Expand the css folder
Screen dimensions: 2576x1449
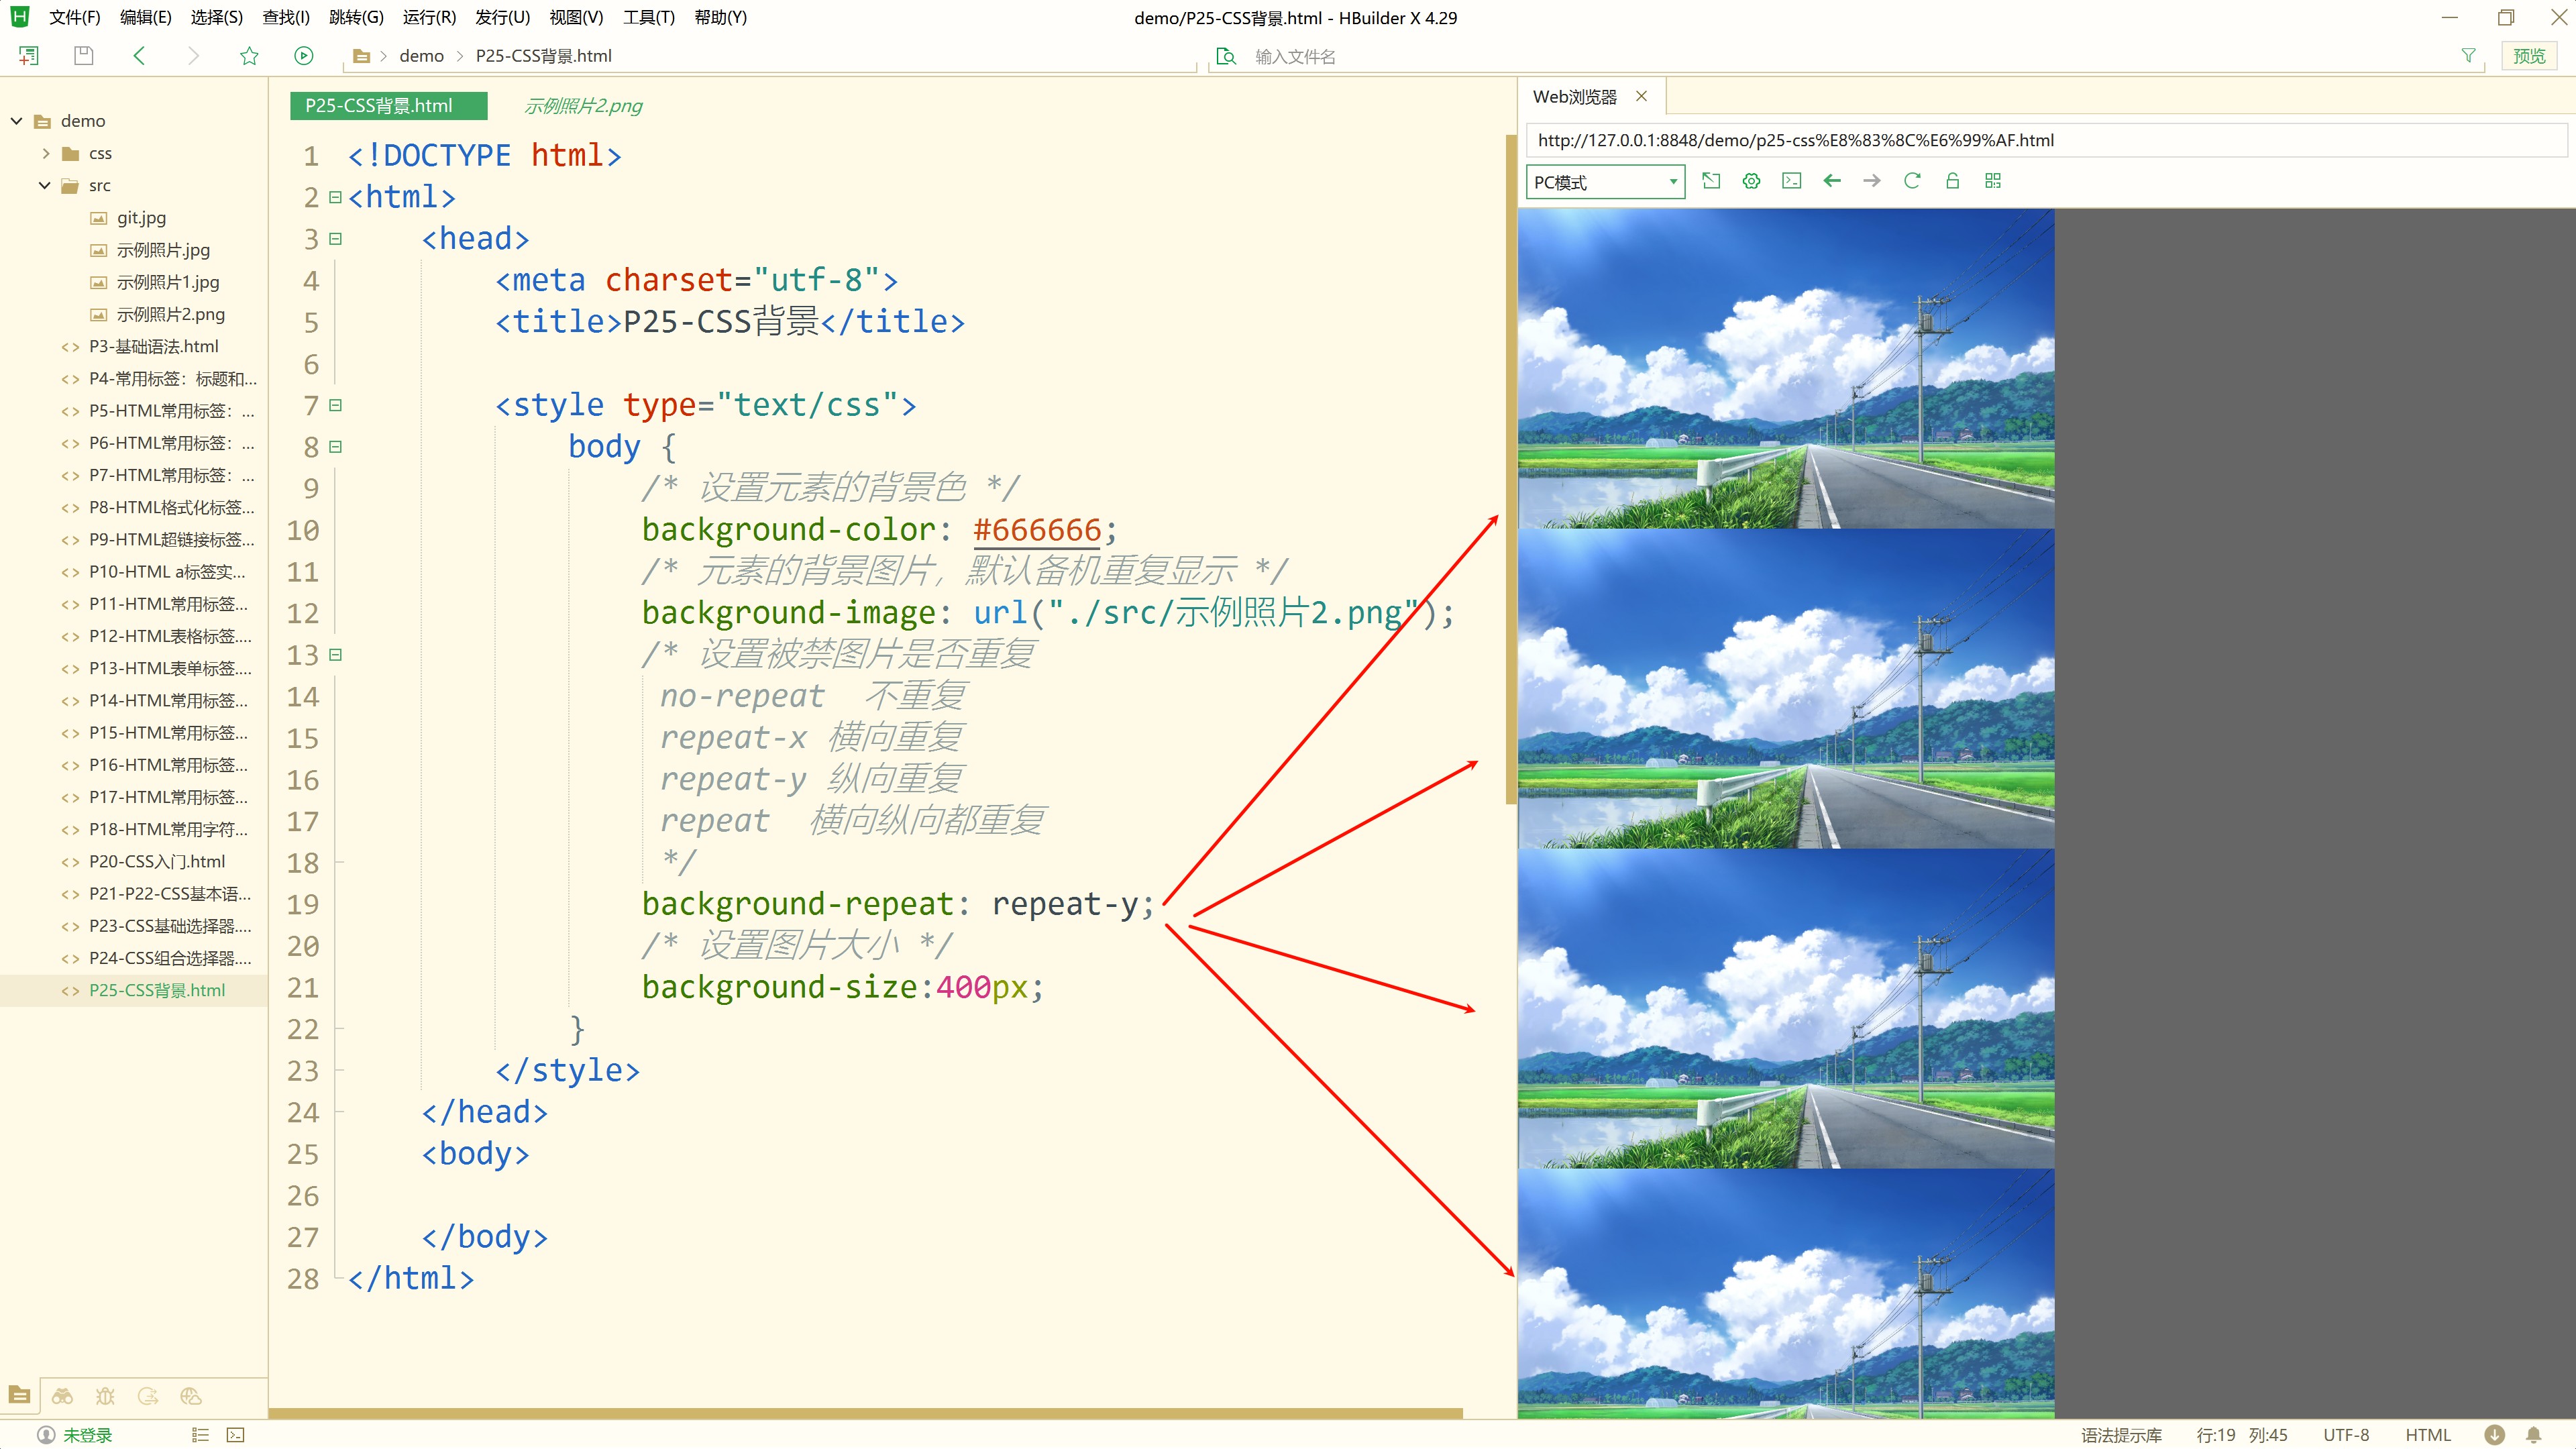(46, 153)
